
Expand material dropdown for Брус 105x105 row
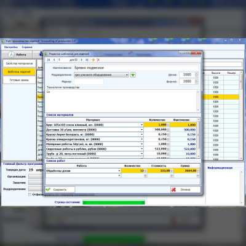(141, 125)
